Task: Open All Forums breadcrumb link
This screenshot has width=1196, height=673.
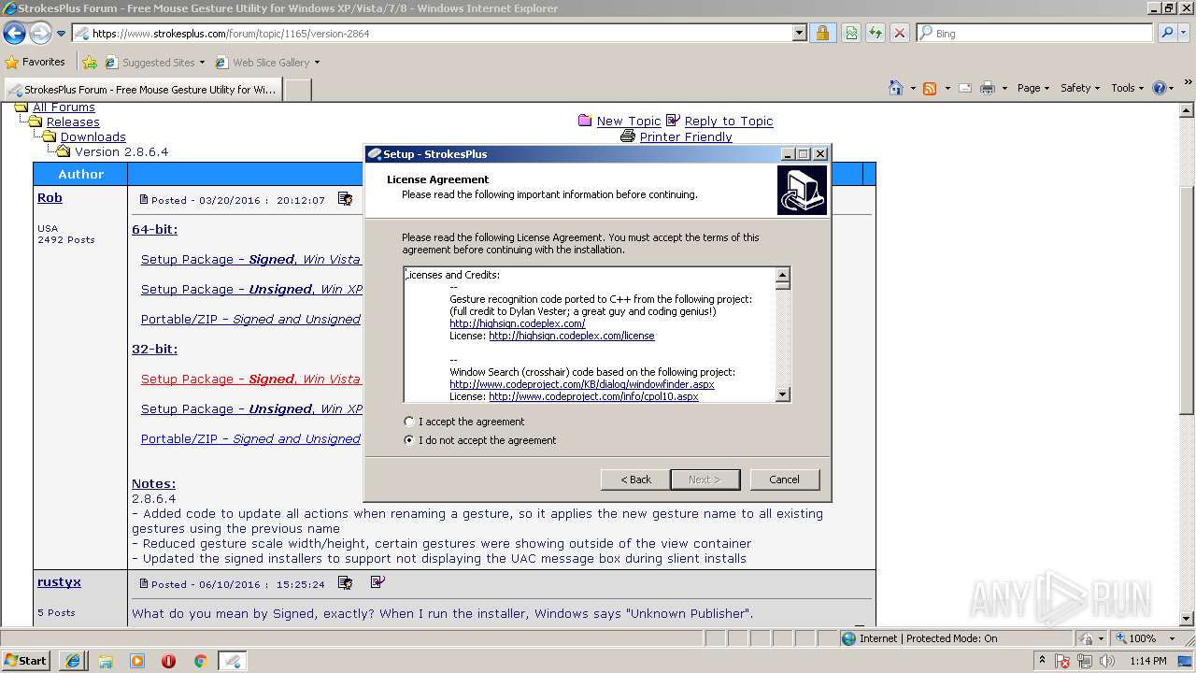Action: (x=64, y=107)
